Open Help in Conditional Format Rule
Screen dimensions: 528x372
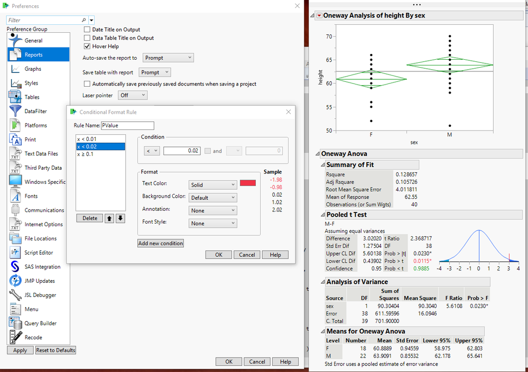(x=275, y=255)
